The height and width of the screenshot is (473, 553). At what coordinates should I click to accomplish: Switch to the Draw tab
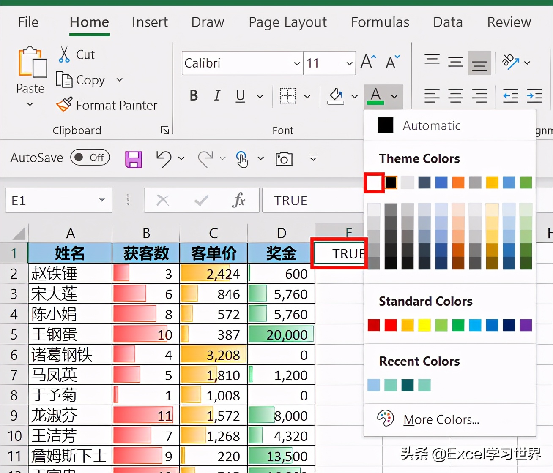point(208,22)
